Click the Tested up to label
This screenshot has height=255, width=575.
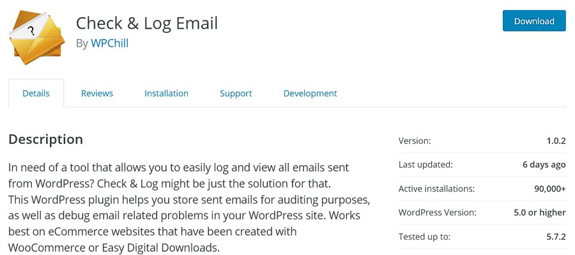tap(424, 236)
